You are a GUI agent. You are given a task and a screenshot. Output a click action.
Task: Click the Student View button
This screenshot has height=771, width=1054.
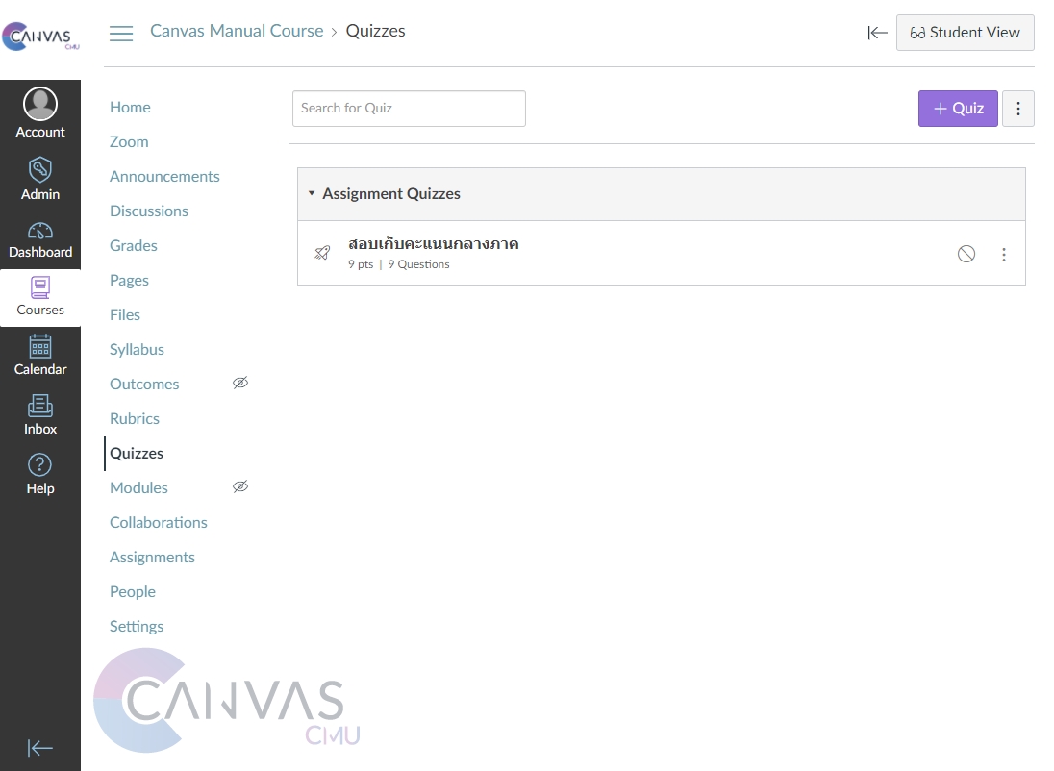click(x=965, y=33)
